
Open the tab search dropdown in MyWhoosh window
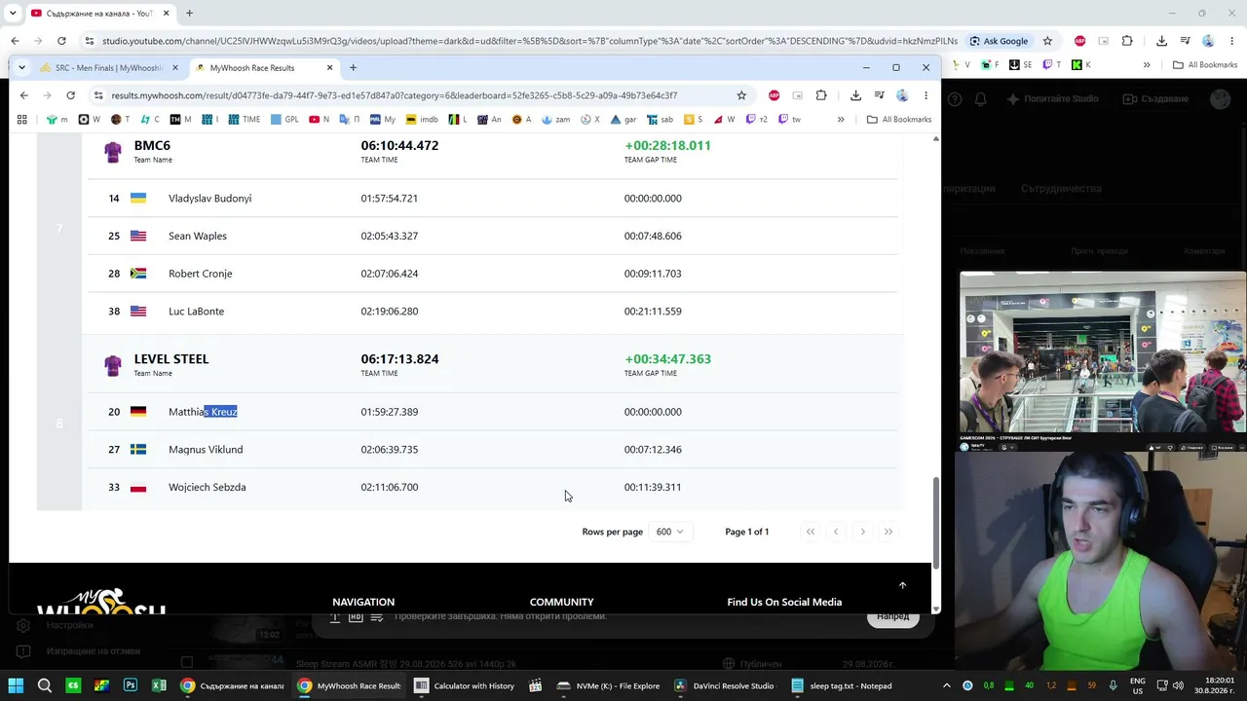click(21, 68)
